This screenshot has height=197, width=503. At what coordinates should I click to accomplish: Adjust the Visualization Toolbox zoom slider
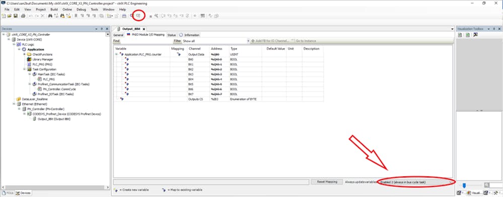(464, 185)
